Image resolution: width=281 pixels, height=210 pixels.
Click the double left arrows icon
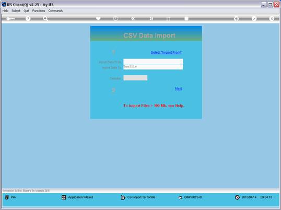tap(133, 18)
